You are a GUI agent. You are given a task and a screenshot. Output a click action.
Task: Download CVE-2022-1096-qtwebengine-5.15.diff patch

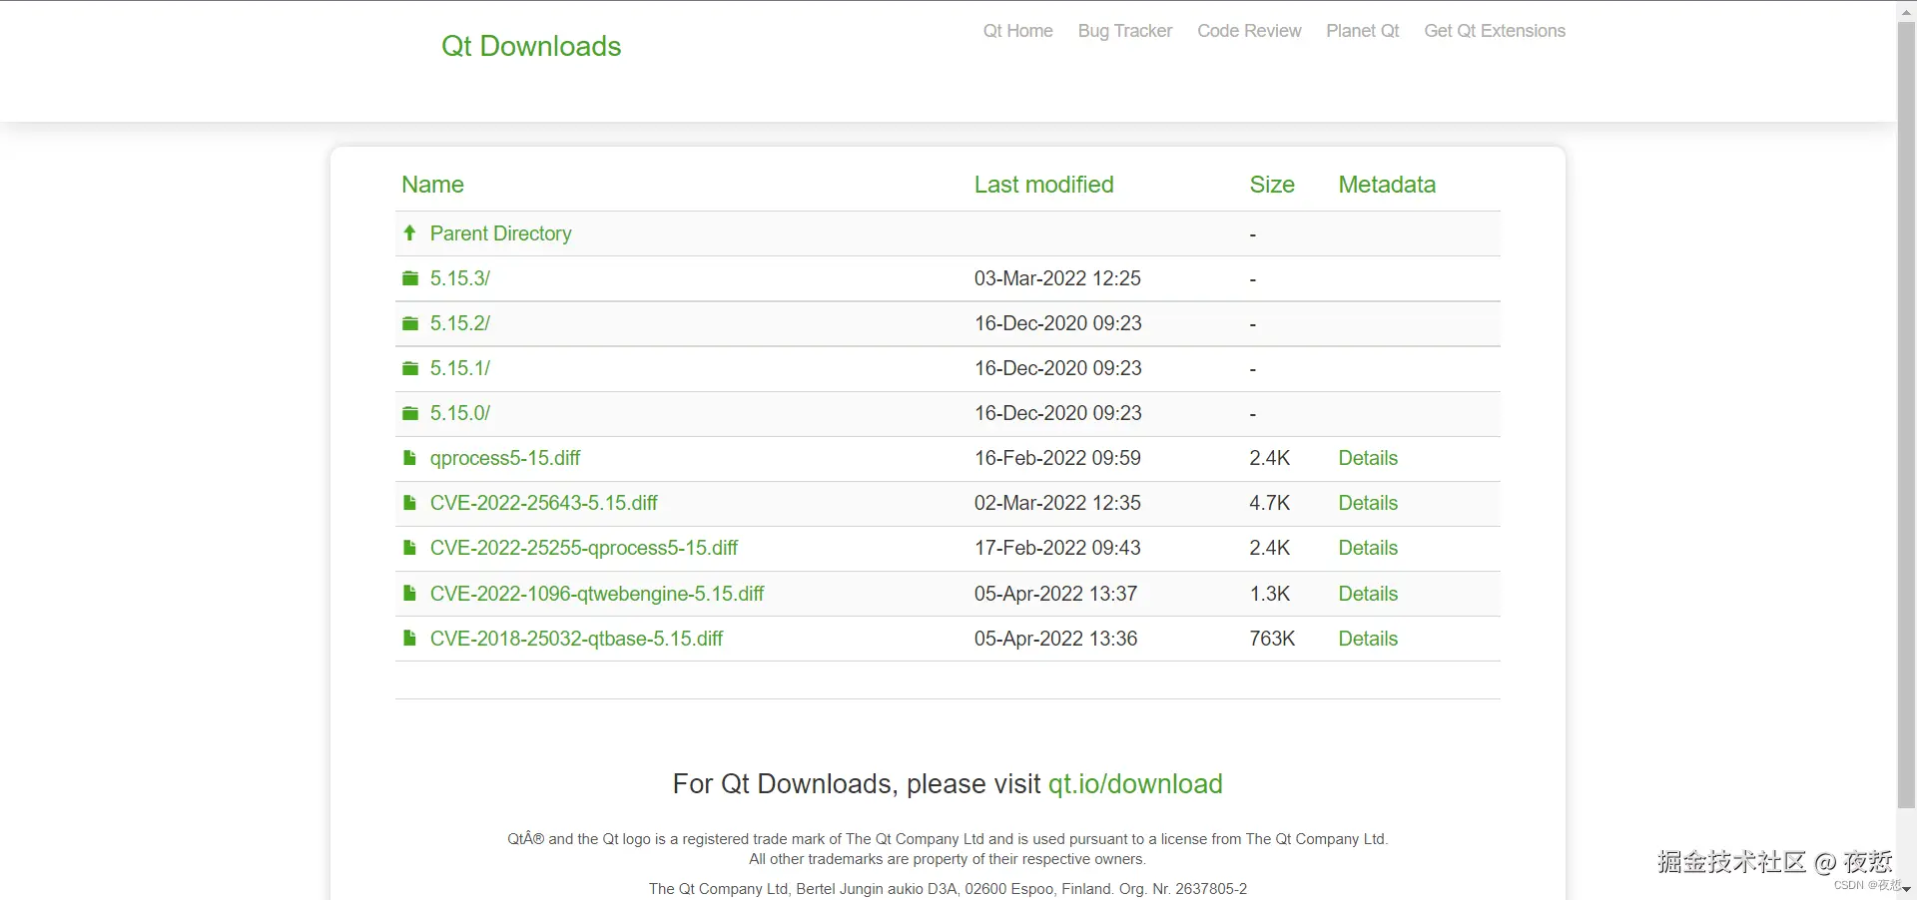[597, 594]
